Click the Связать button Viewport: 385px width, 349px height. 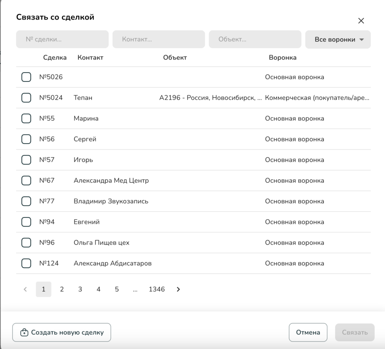(x=355, y=332)
